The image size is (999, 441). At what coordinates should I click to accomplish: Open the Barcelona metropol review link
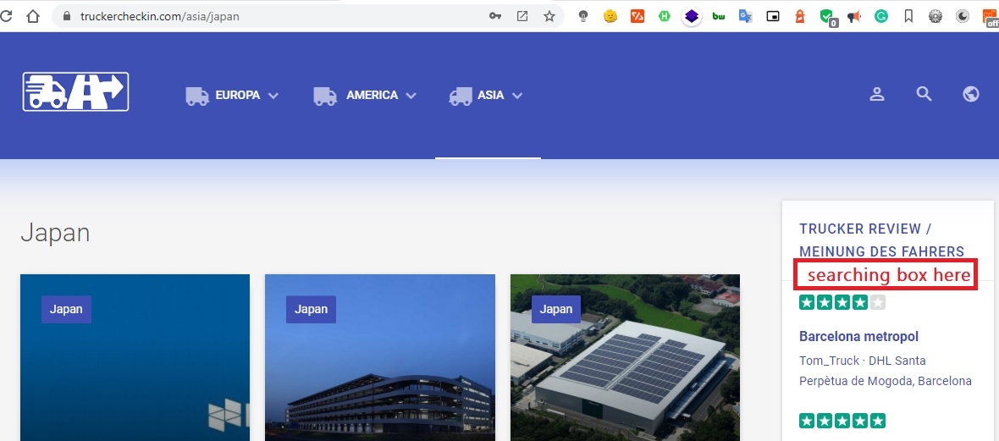pyautogui.click(x=858, y=336)
